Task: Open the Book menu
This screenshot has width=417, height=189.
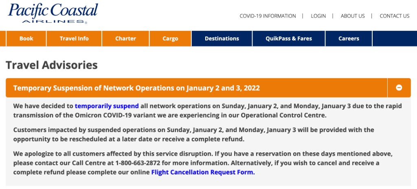Action: click(x=26, y=39)
